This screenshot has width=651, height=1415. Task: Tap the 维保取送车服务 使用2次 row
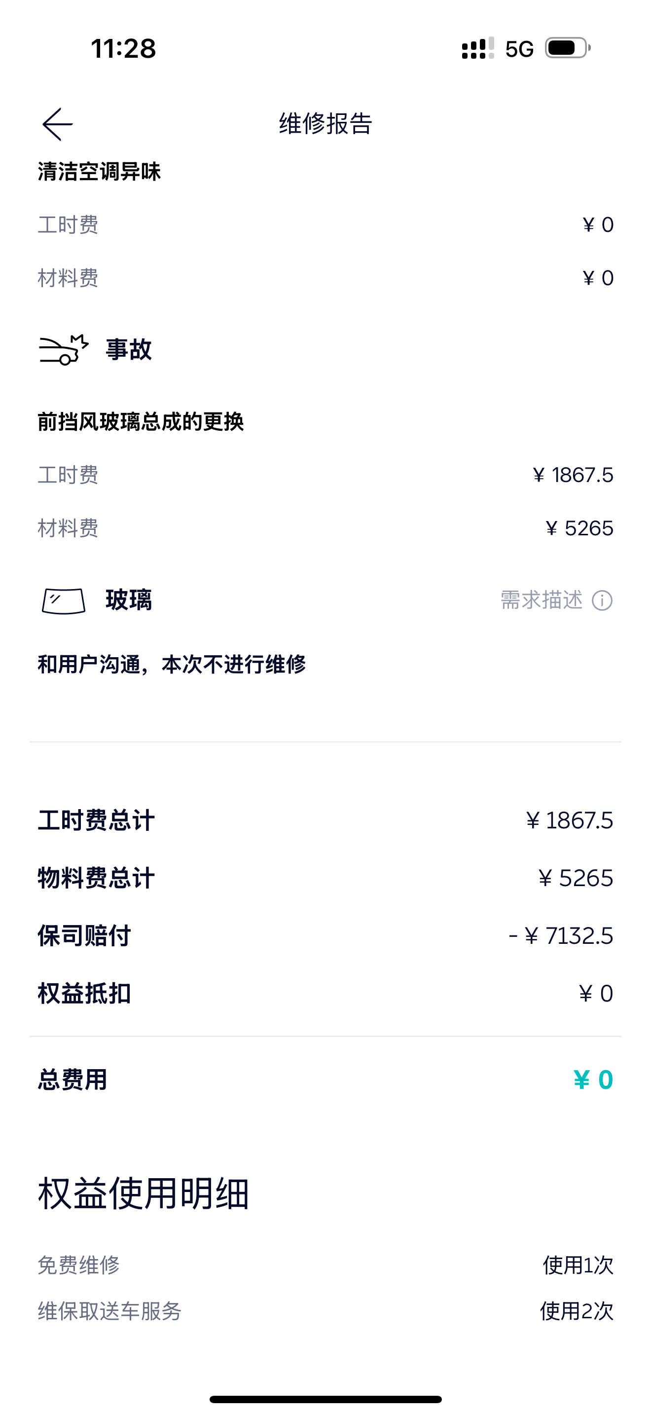325,1311
